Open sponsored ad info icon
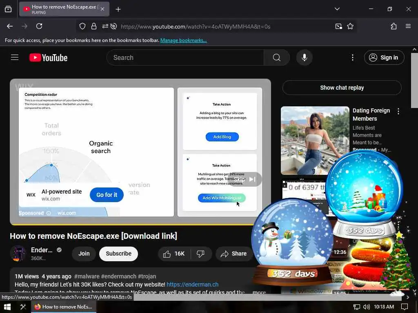 tap(49, 213)
